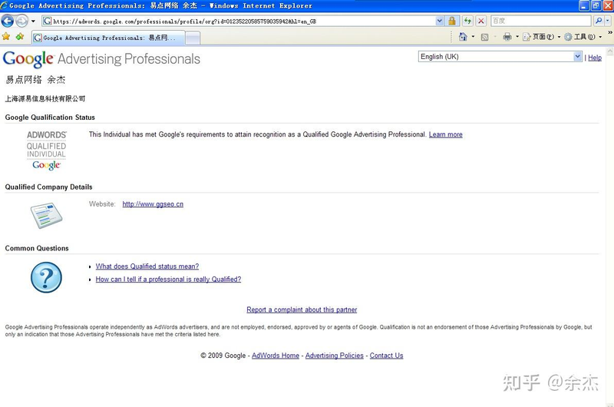Viewport: 614px width, 407px height.
Task: Click the company website page icon
Action: (46, 216)
